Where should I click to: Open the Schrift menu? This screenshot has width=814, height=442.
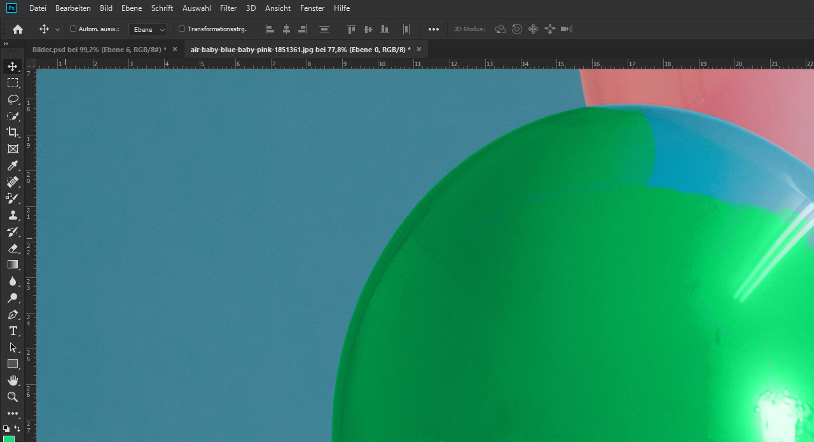click(162, 8)
